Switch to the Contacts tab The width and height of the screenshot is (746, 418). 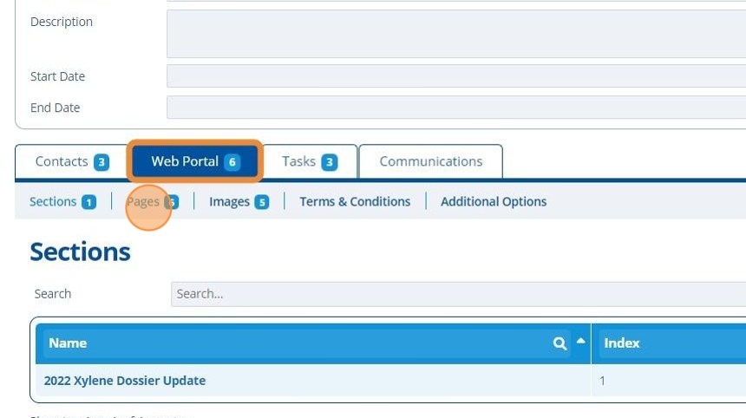[x=62, y=161]
